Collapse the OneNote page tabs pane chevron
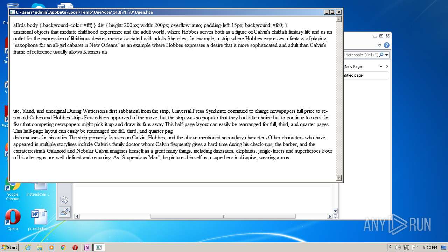 pyautogui.click(x=387, y=66)
